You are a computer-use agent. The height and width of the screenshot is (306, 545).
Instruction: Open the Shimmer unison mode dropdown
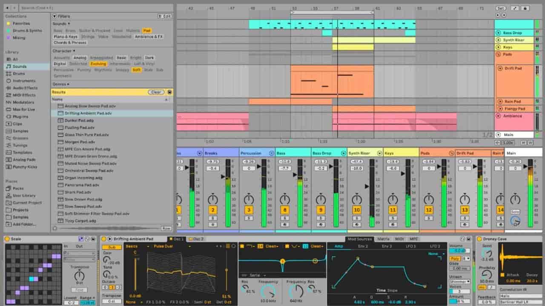[460, 280]
